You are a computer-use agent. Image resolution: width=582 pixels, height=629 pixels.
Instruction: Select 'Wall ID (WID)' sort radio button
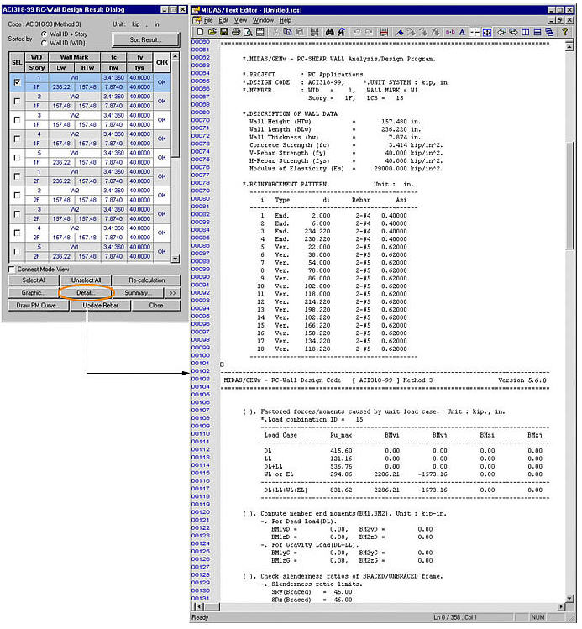[45, 43]
